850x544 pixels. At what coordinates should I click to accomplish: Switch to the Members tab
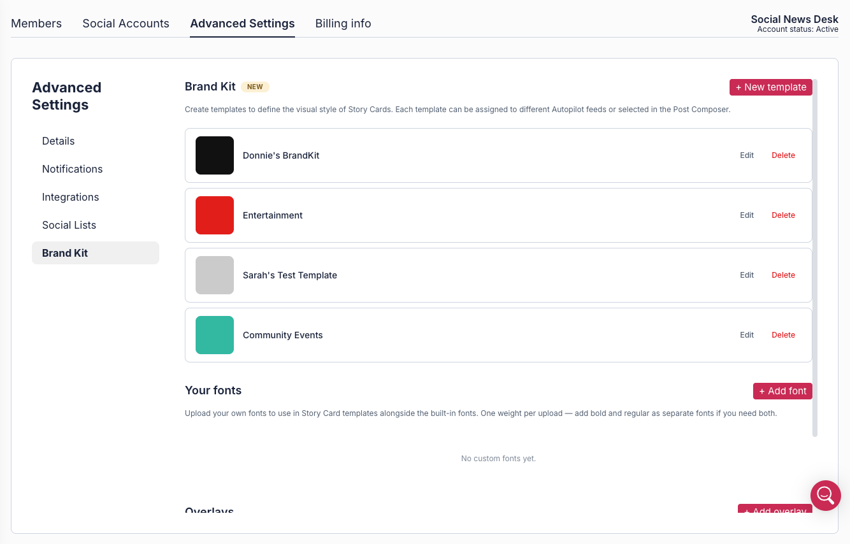click(36, 24)
